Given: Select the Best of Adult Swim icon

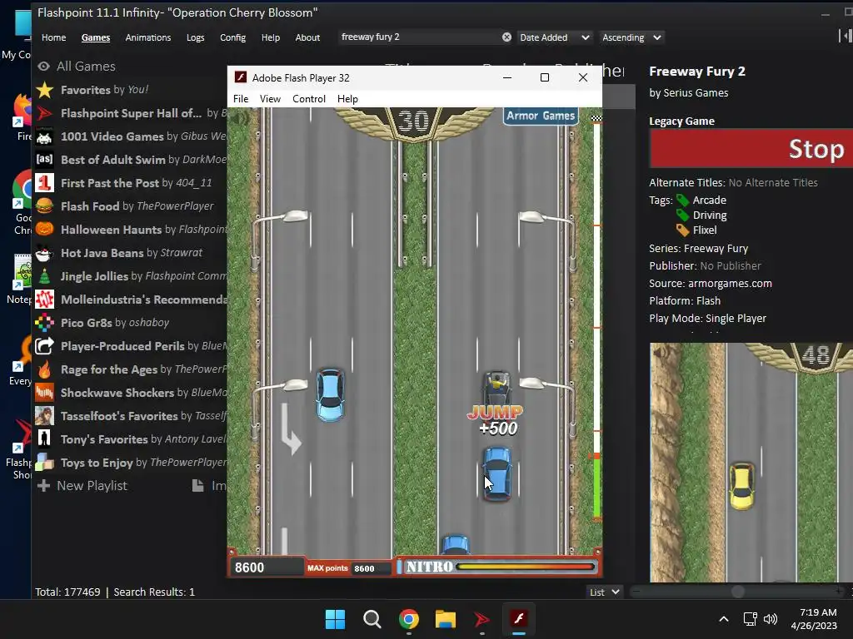Looking at the screenshot, I should [45, 159].
